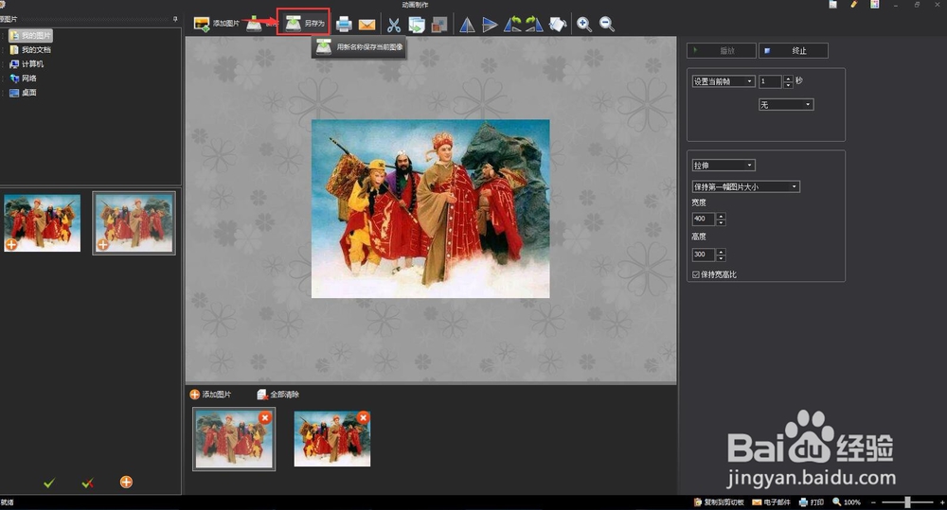Click the pencil icon in title bar
Viewport: 947px width, 510px height.
click(853, 4)
